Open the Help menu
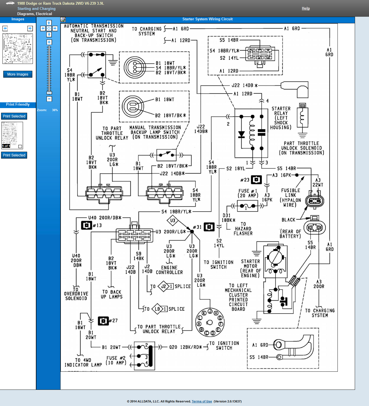The height and width of the screenshot is (406, 369). (x=306, y=8)
